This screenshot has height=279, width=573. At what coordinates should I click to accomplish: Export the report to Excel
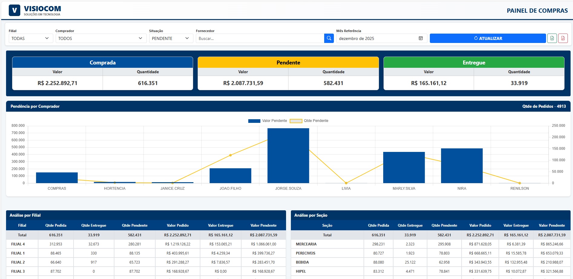[x=552, y=38]
